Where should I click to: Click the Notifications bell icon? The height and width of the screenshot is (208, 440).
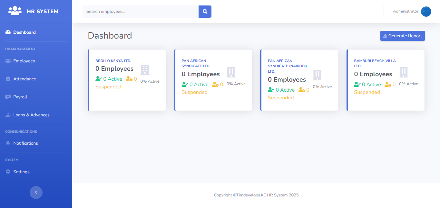tap(7, 143)
